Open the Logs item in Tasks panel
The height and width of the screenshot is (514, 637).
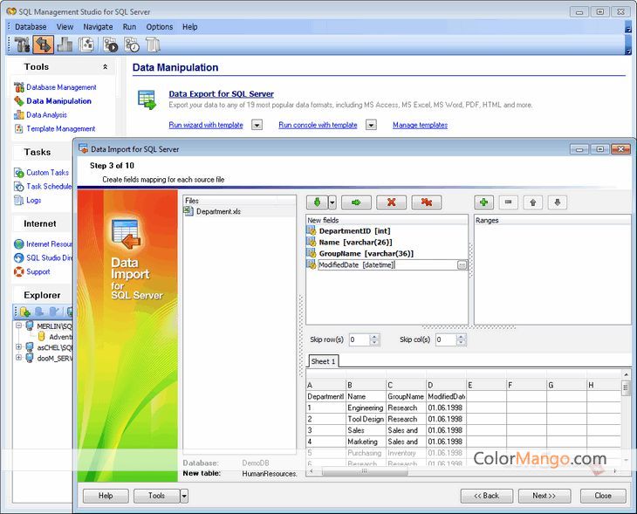click(x=34, y=201)
